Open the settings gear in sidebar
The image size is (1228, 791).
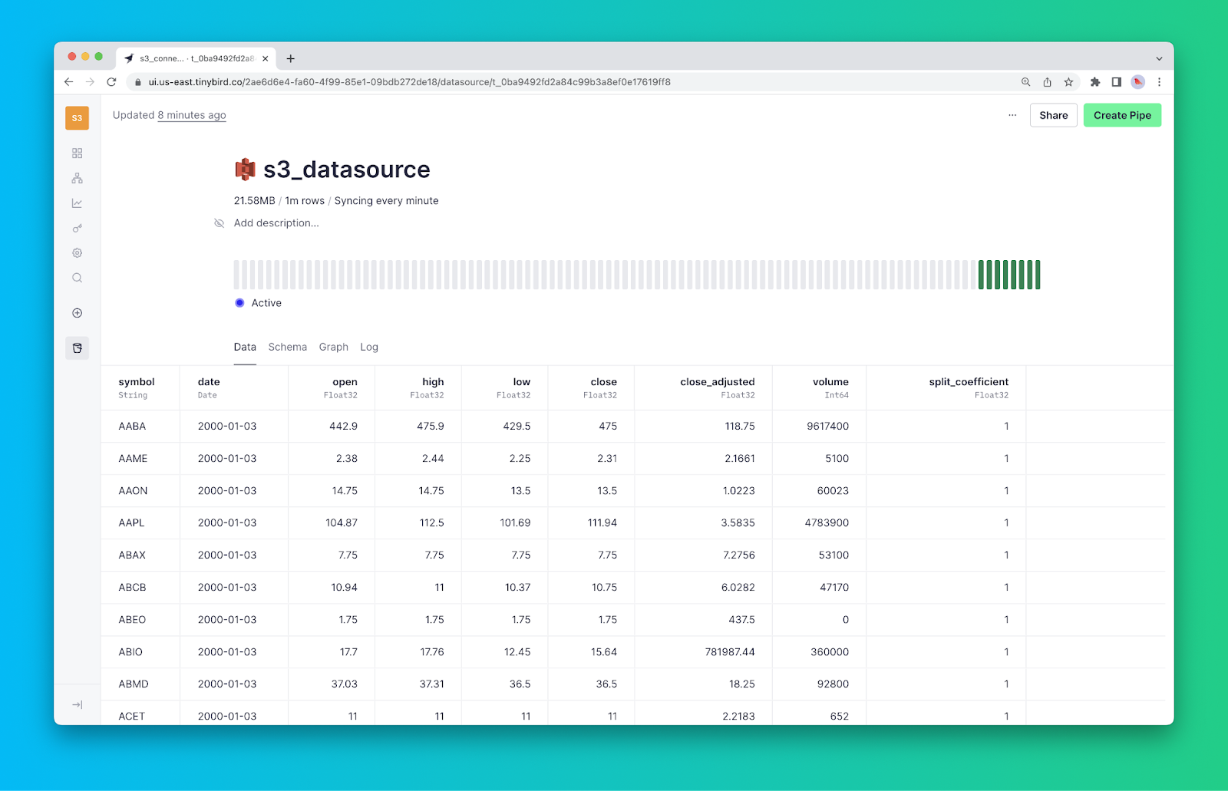coord(77,253)
